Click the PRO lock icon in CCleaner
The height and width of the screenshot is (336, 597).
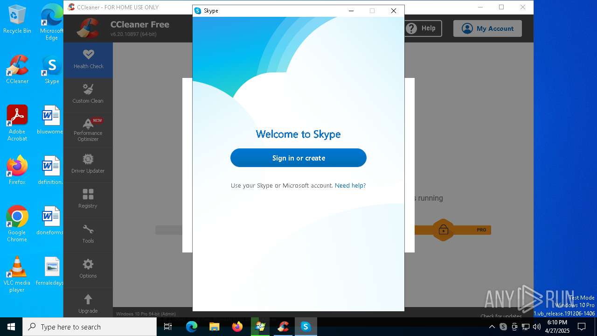[x=443, y=230]
